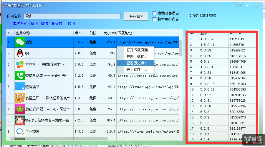Choose 打开下载页面 from the context menu
Viewport: 265px width, 147px height.
[x=137, y=50]
